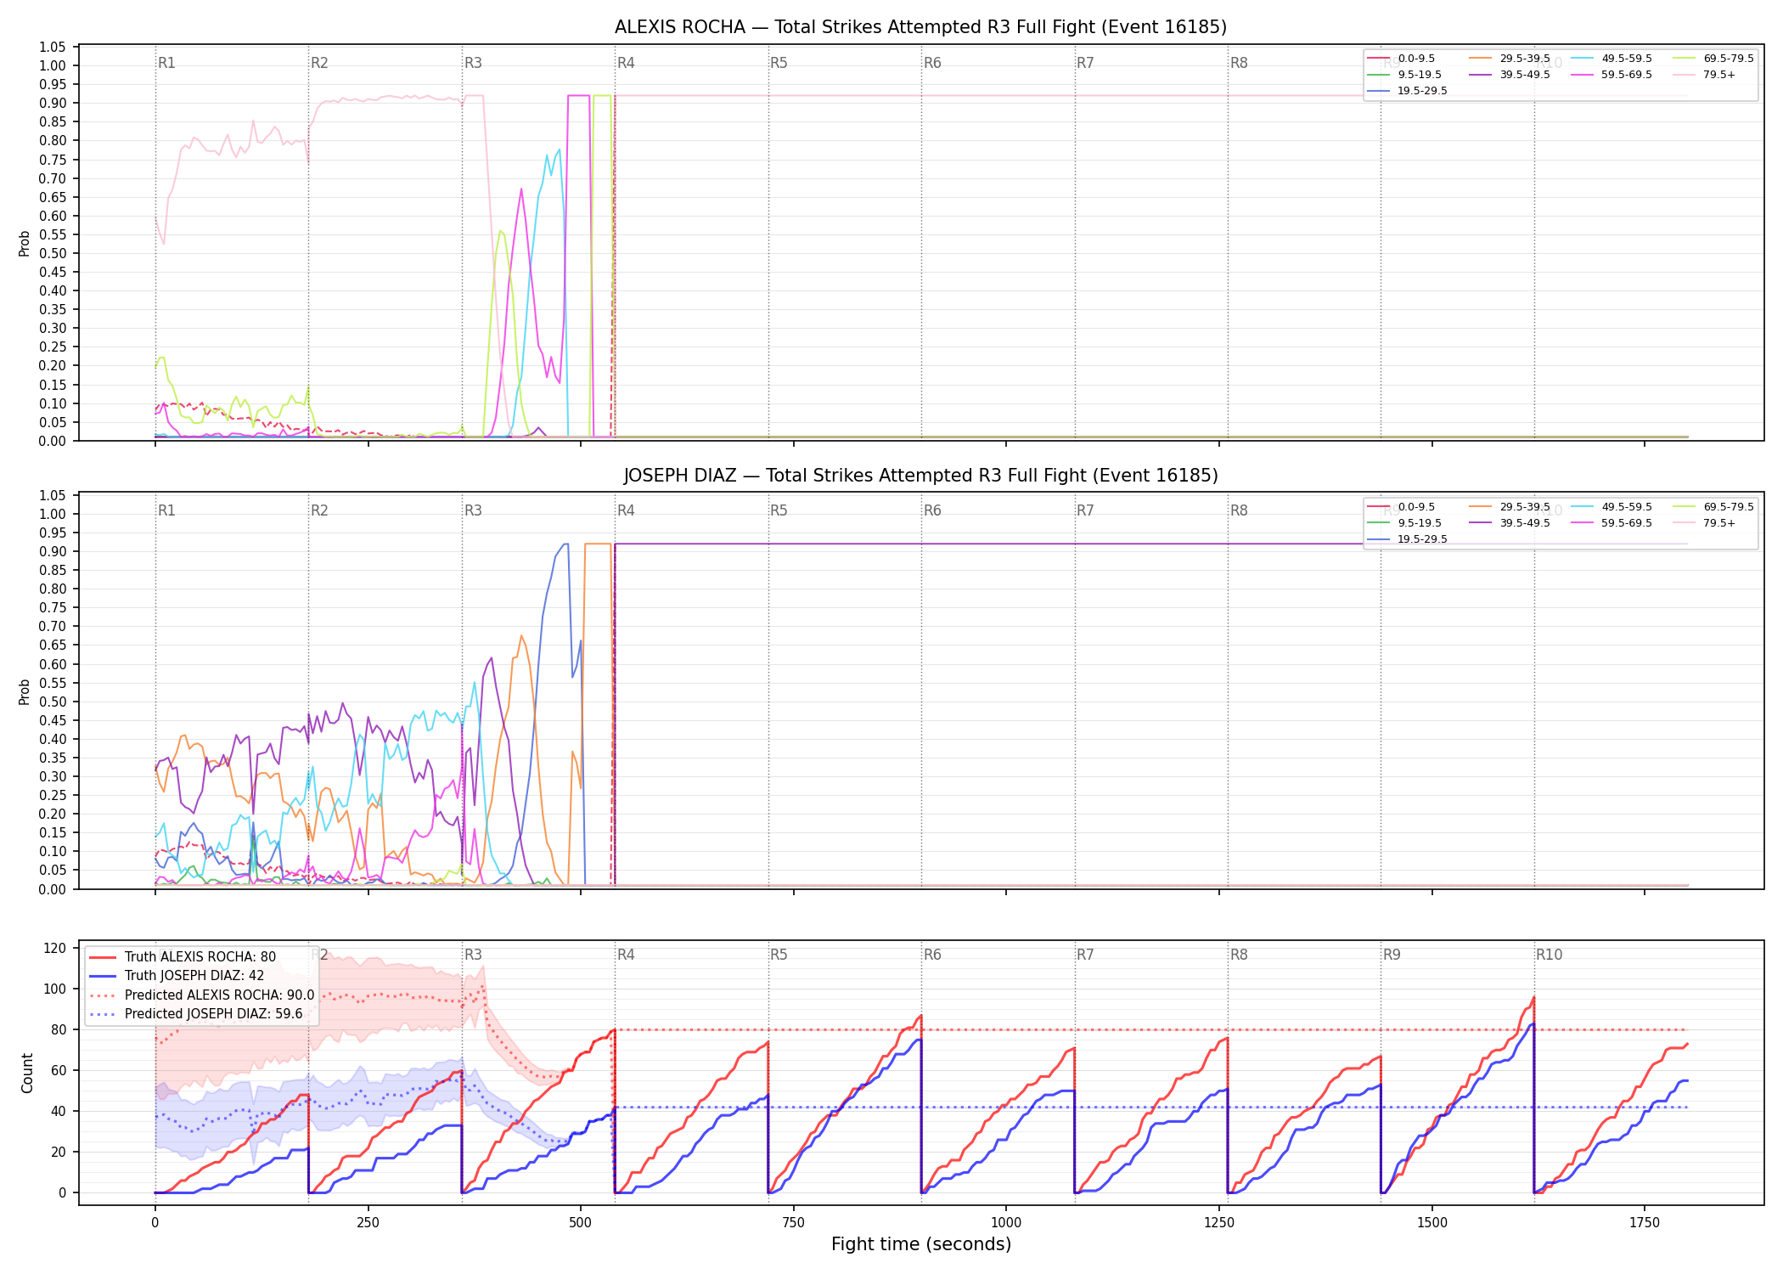Click the JOSEPH DIAZ chart title text

coord(920,476)
